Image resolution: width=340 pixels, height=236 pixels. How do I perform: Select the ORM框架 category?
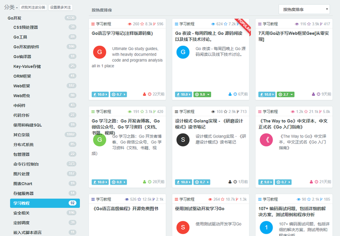pyautogui.click(x=22, y=76)
